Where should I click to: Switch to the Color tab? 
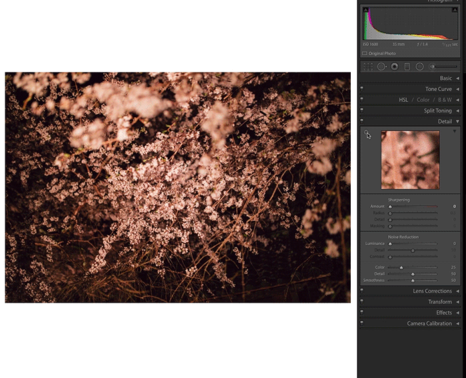point(423,100)
